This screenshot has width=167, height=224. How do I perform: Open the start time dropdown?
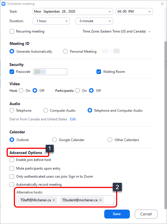point(134,12)
